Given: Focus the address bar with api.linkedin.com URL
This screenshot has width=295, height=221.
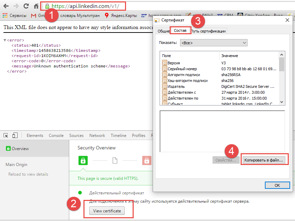Looking at the screenshot, I should pyautogui.click(x=86, y=6).
